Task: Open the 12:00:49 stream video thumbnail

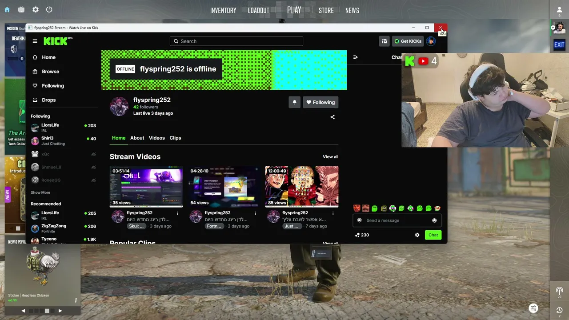Action: [x=302, y=187]
